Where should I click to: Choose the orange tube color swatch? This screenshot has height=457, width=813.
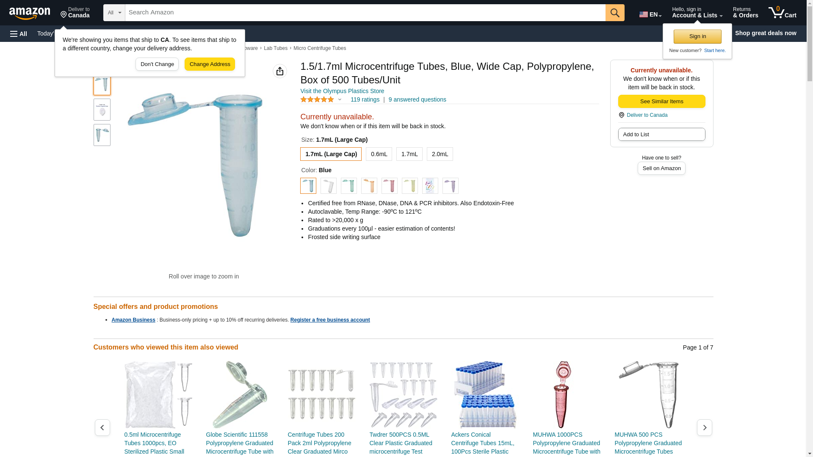369,186
